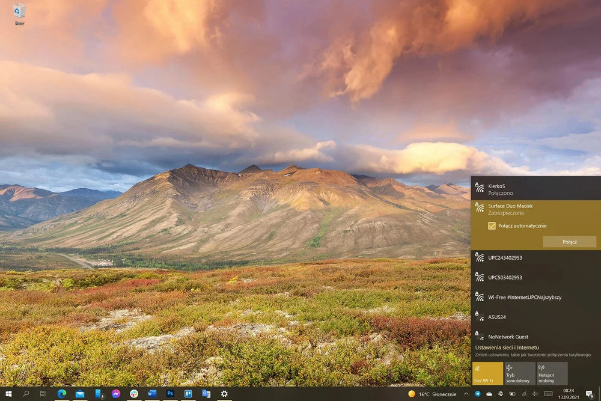Click the Połącz button
Screen dimensions: 601x401
[x=570, y=242]
